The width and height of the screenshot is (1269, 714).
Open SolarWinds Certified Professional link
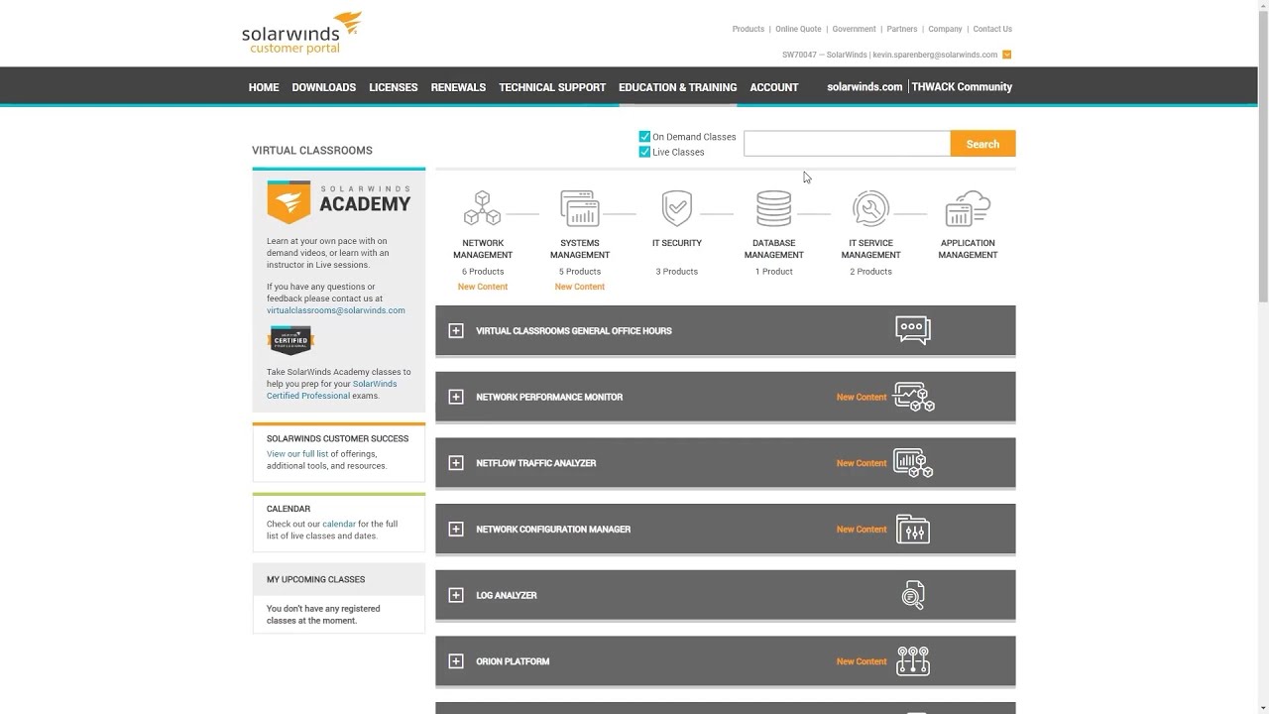click(331, 390)
